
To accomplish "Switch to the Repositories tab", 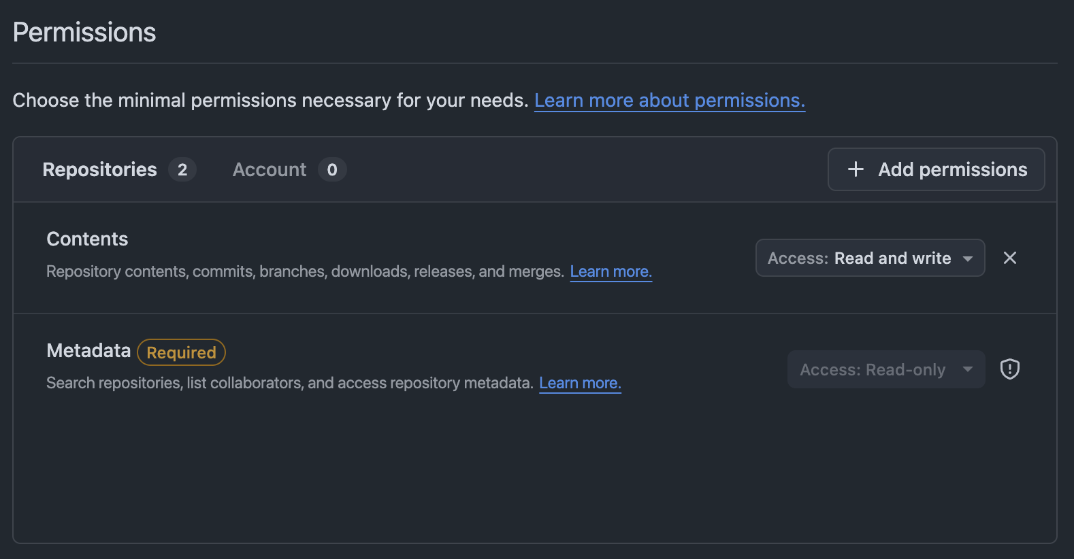I will (x=100, y=169).
